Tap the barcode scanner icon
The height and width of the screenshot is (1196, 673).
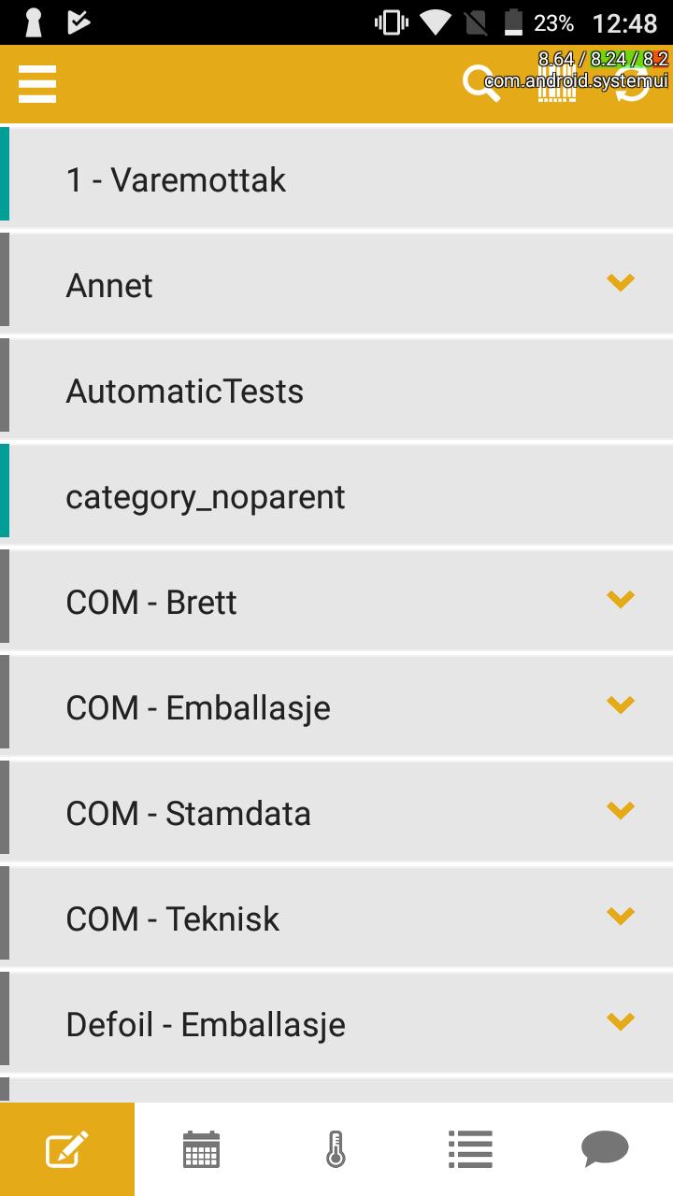[557, 84]
